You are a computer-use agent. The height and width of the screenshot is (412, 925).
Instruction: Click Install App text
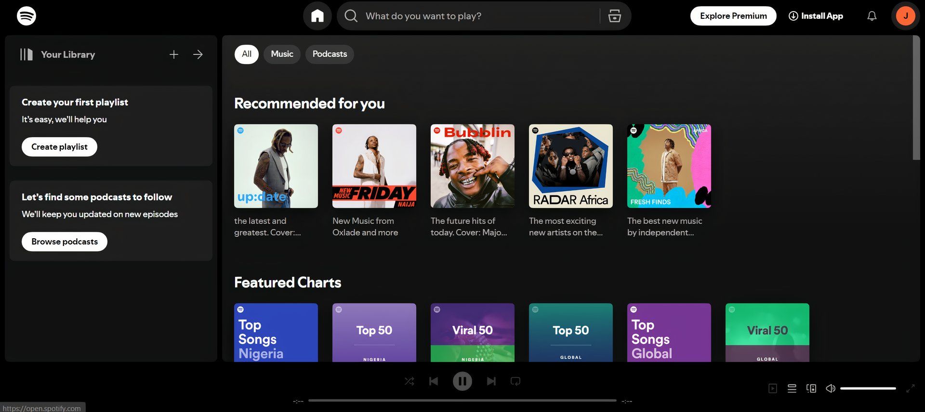pos(822,16)
